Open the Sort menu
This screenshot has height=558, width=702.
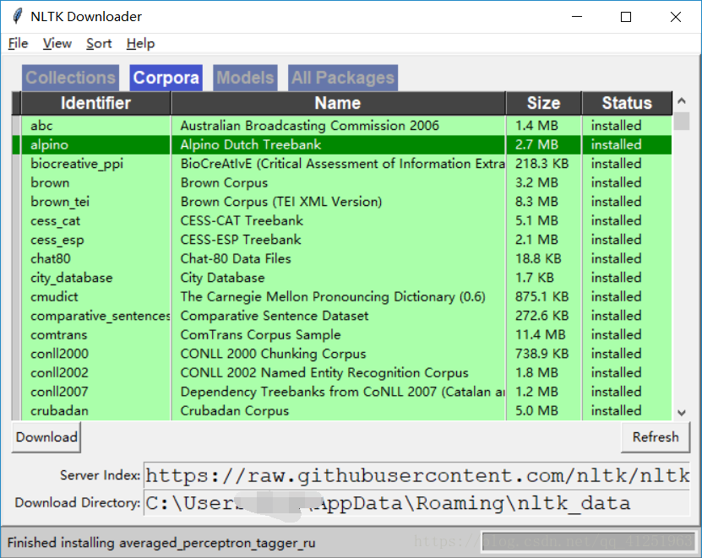coord(99,43)
